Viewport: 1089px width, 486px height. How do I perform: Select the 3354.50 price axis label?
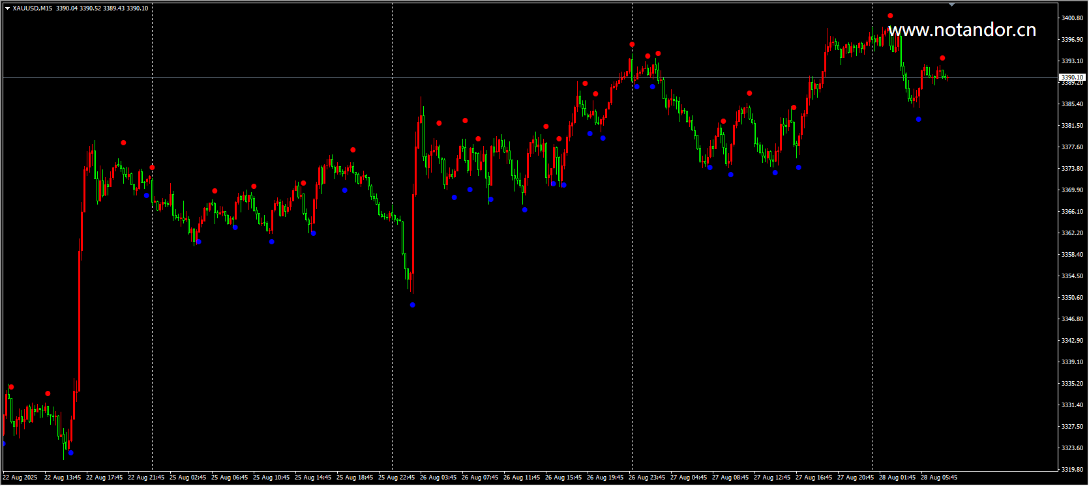[x=1072, y=276]
